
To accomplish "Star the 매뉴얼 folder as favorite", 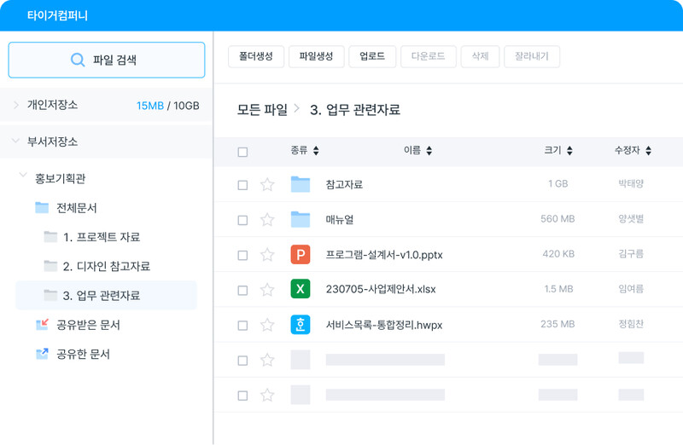I will click(267, 219).
